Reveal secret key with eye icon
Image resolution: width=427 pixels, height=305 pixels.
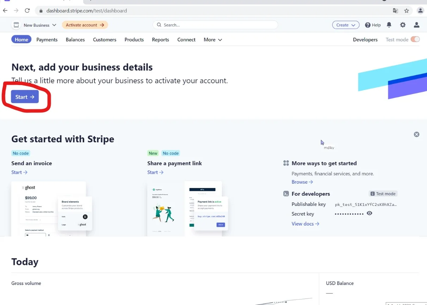tap(369, 213)
